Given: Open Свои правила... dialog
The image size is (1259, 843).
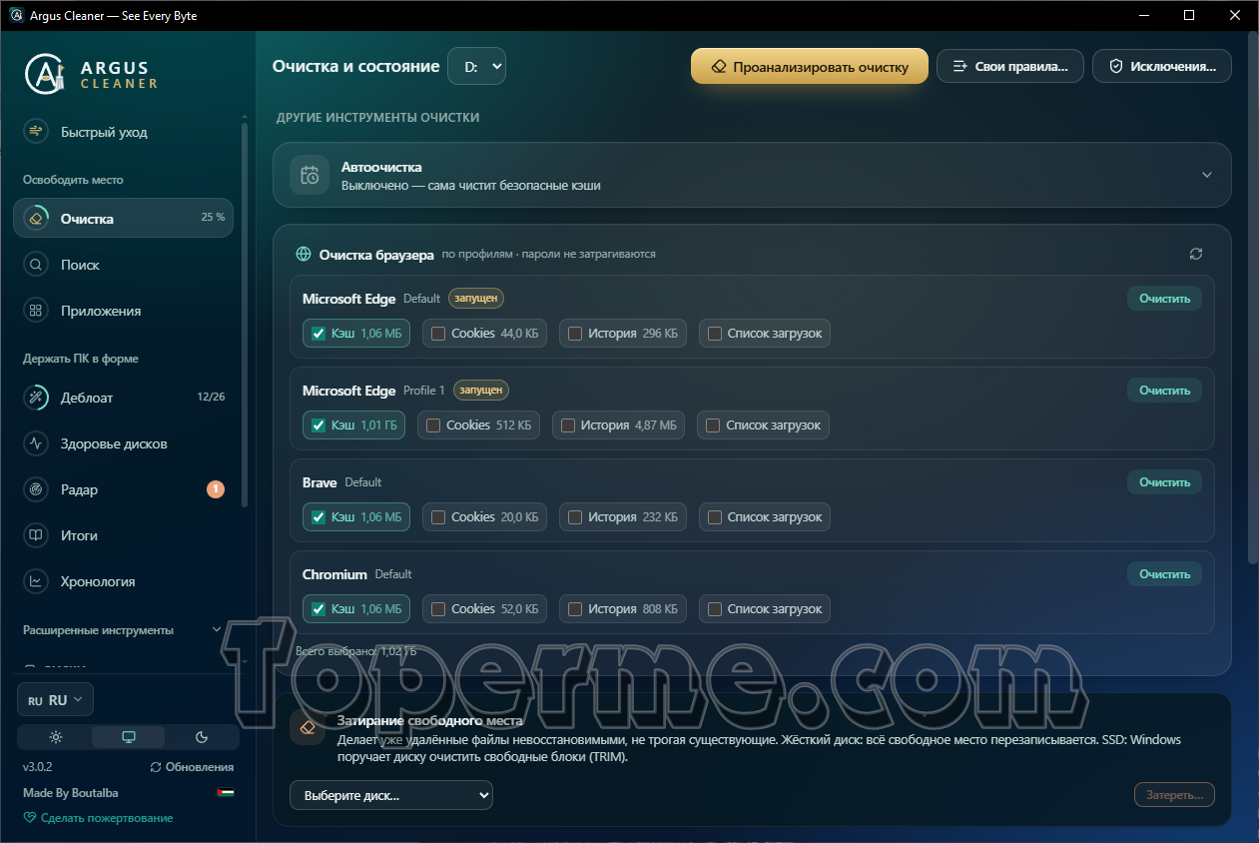Looking at the screenshot, I should click(1010, 66).
